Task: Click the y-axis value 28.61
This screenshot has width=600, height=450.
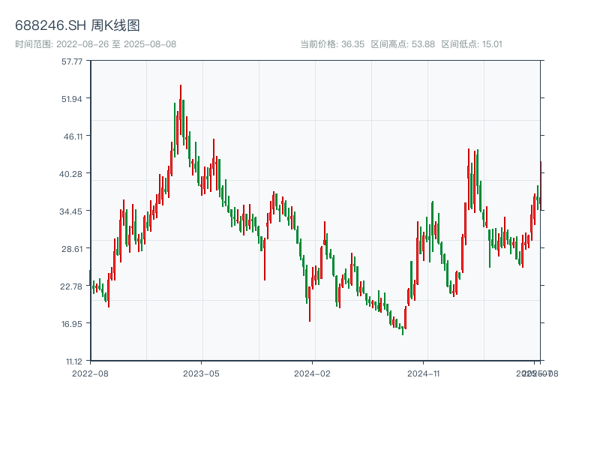Action: [72, 249]
